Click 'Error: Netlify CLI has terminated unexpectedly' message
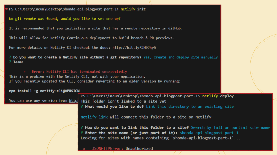Screen dimensions: 277x155 click(79, 72)
